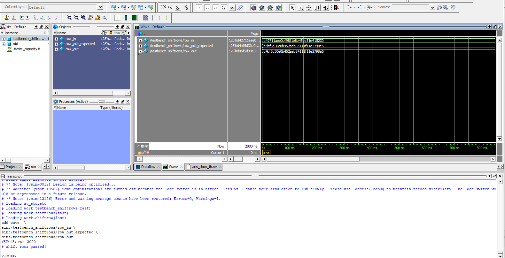This screenshot has height=258, width=505.
Task: Expand the testbench_shiftrows instance tree node
Action: [x=4, y=39]
